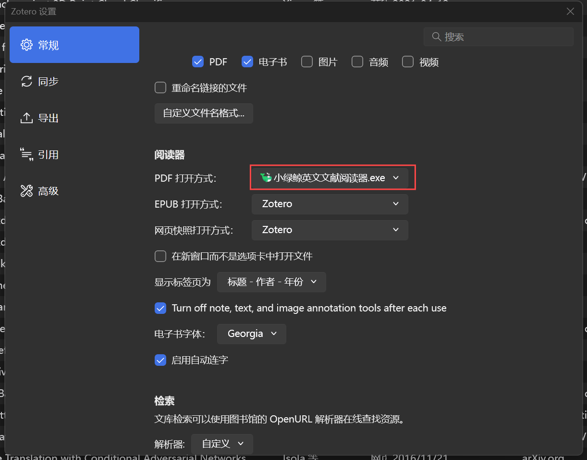Enable the 音频 checkbox
Screen dimensions: 587x460
click(x=357, y=62)
